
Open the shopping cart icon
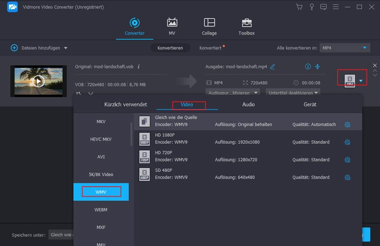click(299, 7)
